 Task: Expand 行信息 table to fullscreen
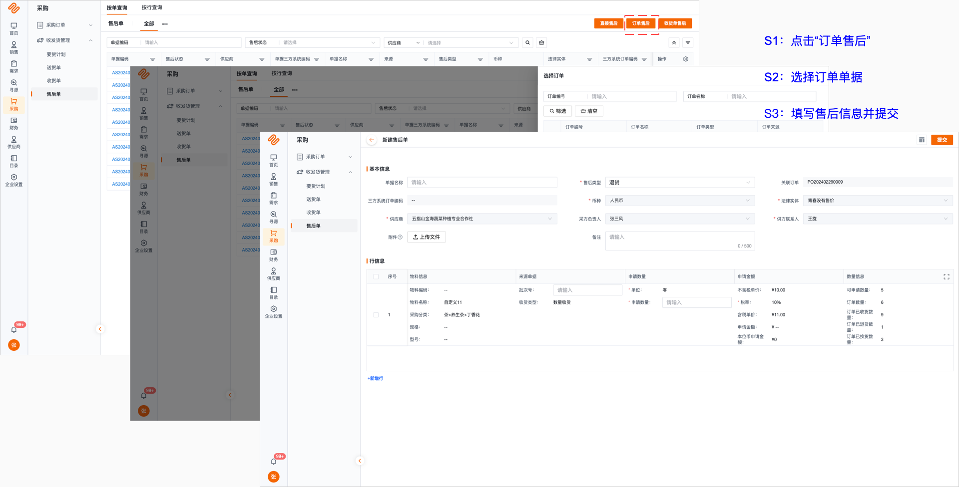pyautogui.click(x=947, y=276)
